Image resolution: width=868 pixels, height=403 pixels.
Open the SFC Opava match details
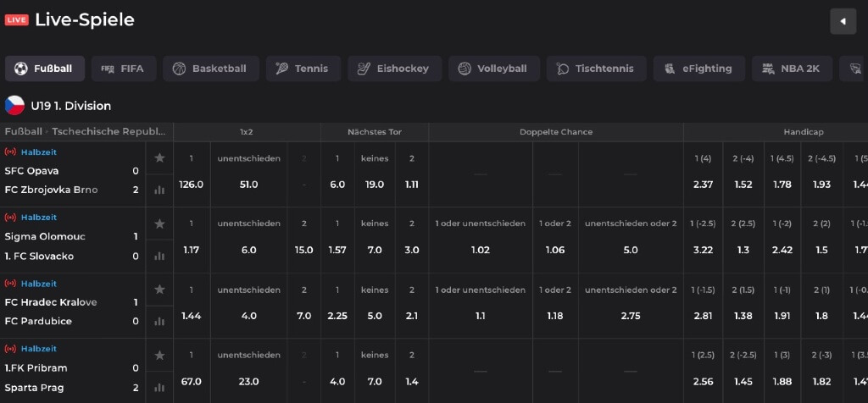coord(31,171)
